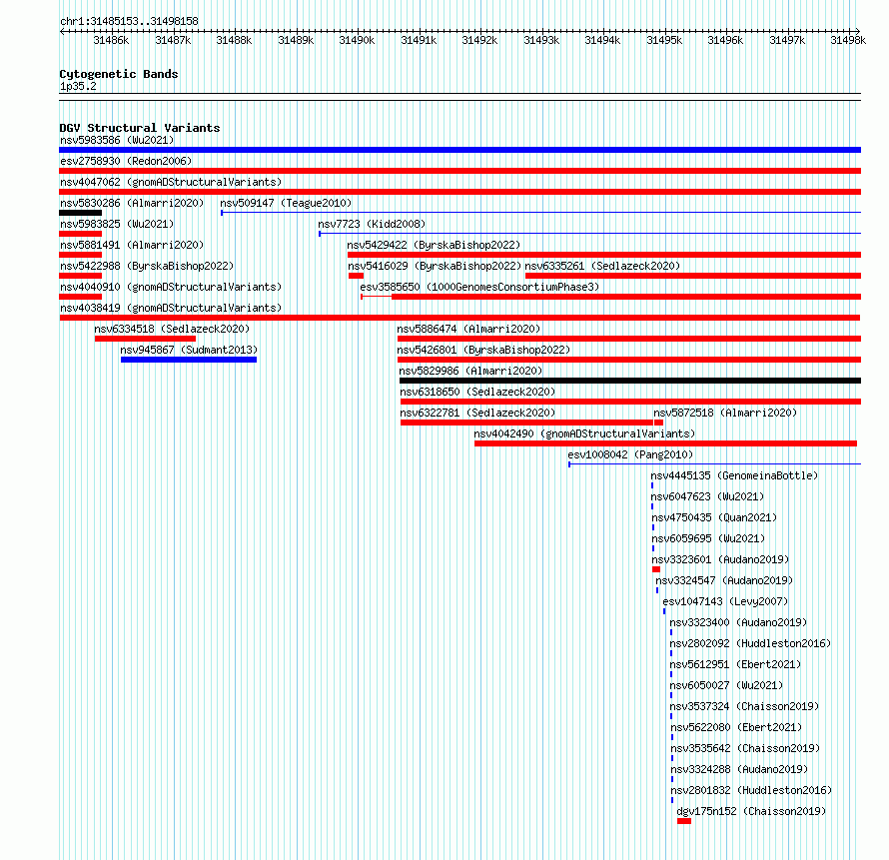Image resolution: width=889 pixels, height=860 pixels.
Task: Click the nsv5983586 (Wu2021) variant label
Action: tap(117, 140)
